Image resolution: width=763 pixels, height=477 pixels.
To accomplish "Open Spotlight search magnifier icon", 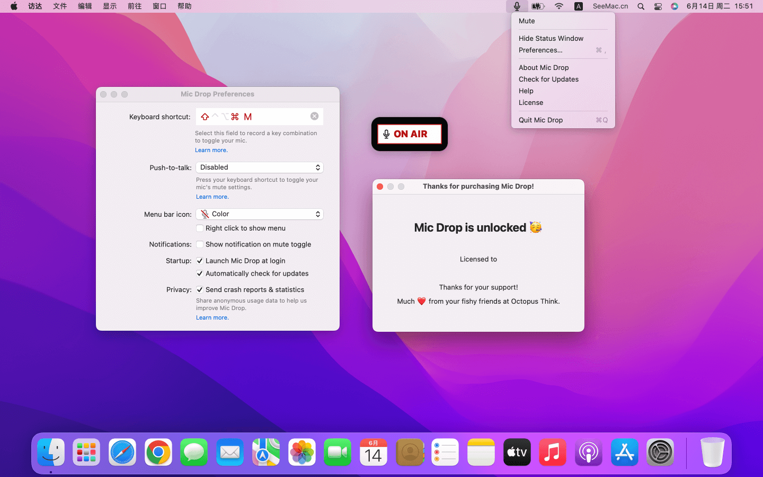I will point(641,6).
